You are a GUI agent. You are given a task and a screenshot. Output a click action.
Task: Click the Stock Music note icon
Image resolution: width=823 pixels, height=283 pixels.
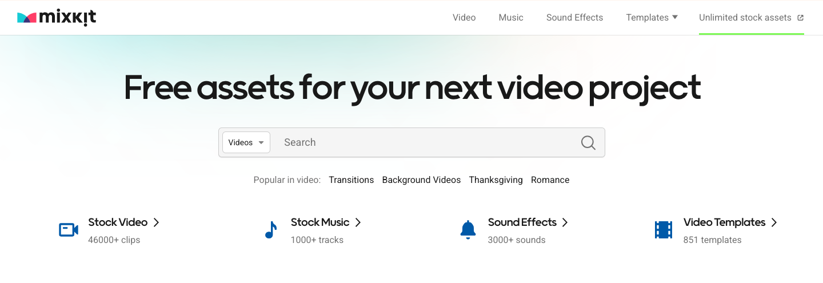[271, 230]
